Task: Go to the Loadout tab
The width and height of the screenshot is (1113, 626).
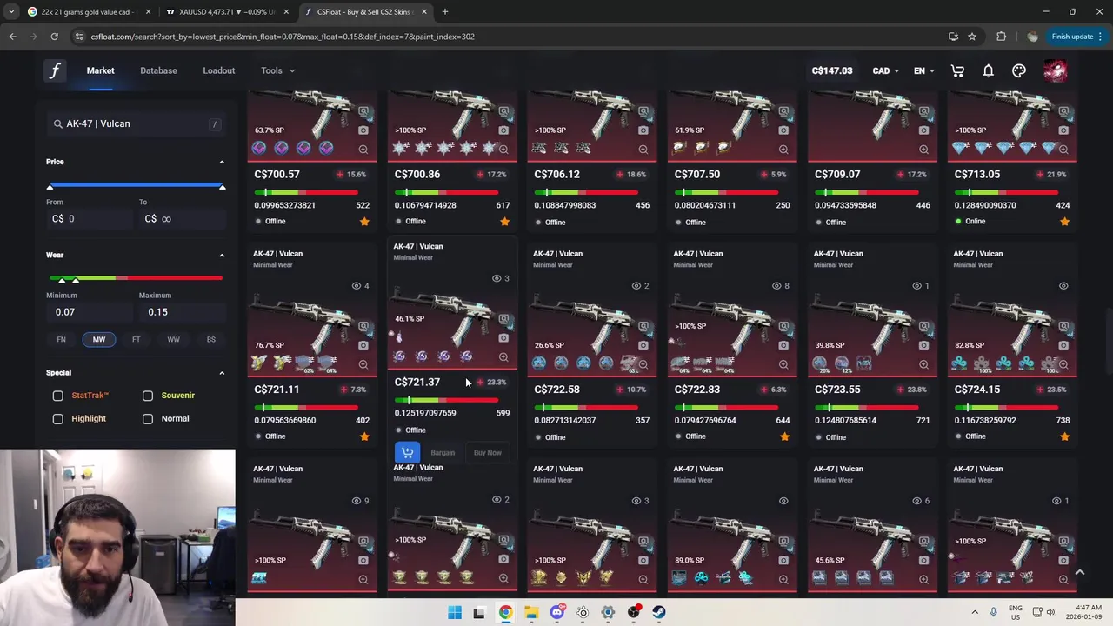Action: pyautogui.click(x=219, y=70)
